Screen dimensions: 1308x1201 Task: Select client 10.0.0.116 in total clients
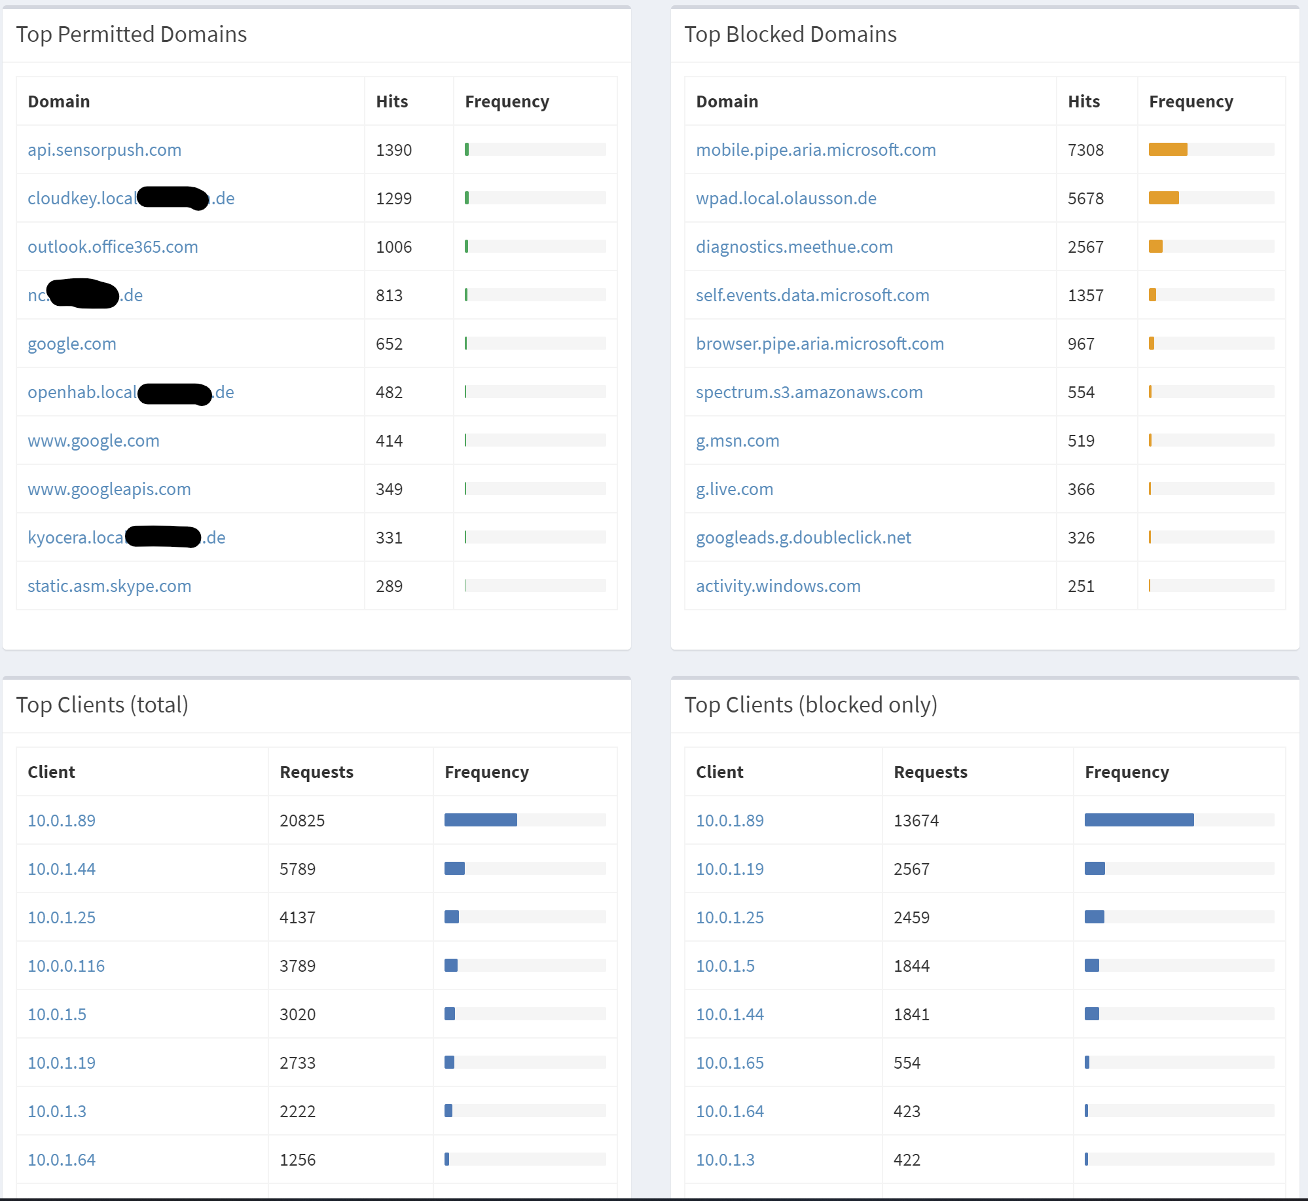tap(66, 966)
